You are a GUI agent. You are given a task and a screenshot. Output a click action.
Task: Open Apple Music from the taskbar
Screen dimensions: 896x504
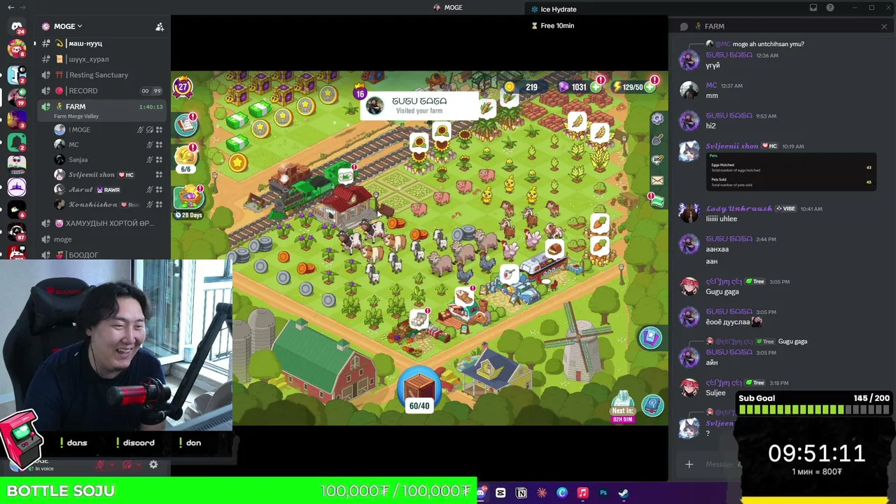pyautogui.click(x=582, y=493)
